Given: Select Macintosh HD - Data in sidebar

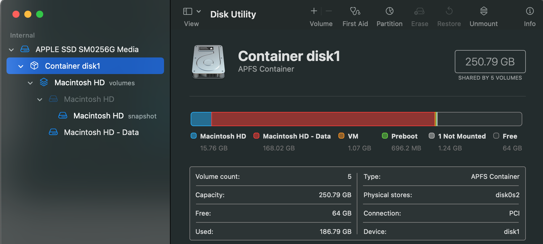Looking at the screenshot, I should click(101, 132).
